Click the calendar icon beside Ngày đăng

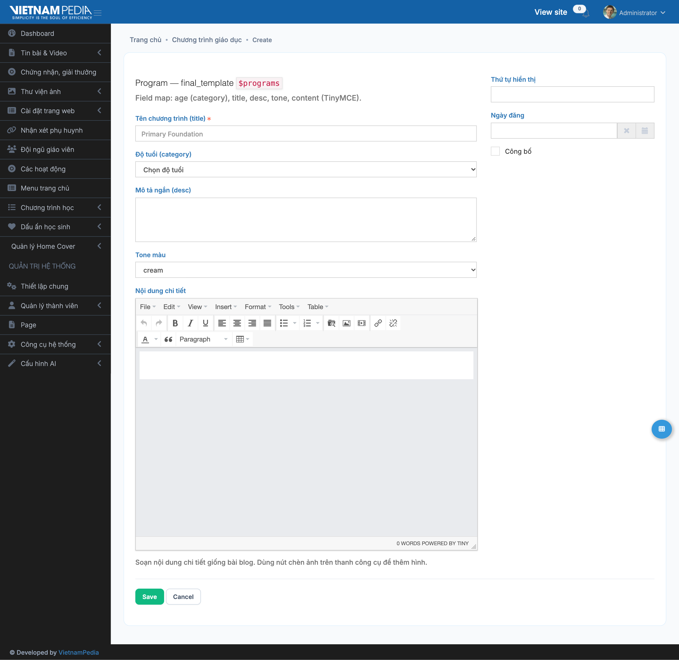point(645,131)
